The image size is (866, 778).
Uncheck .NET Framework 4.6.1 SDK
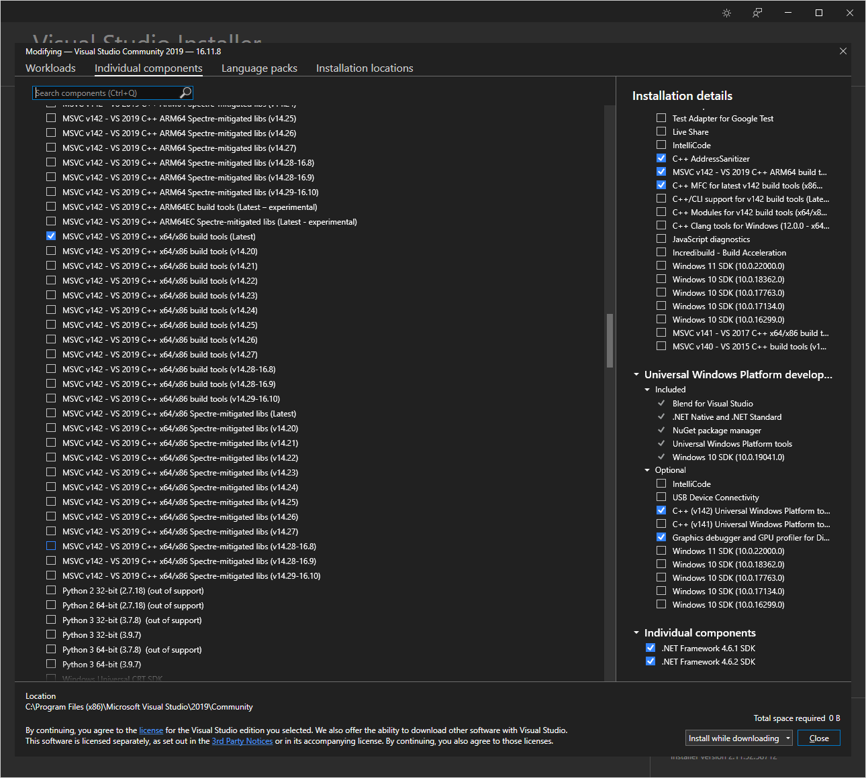point(651,648)
